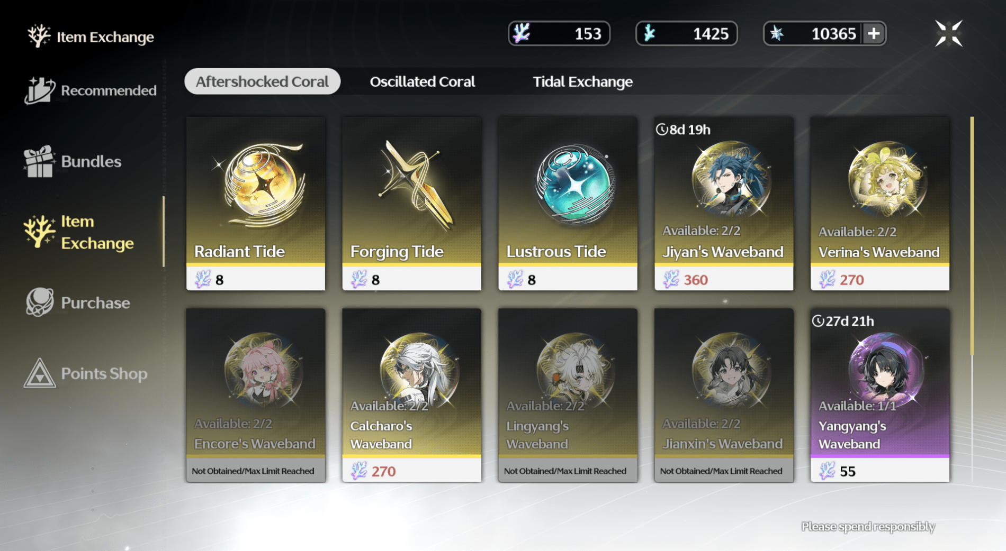The width and height of the screenshot is (1006, 551).
Task: Open the Bundles gift icon section
Action: point(73,161)
